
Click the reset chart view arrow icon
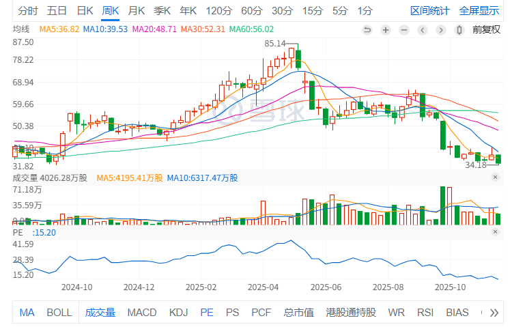coord(367,29)
